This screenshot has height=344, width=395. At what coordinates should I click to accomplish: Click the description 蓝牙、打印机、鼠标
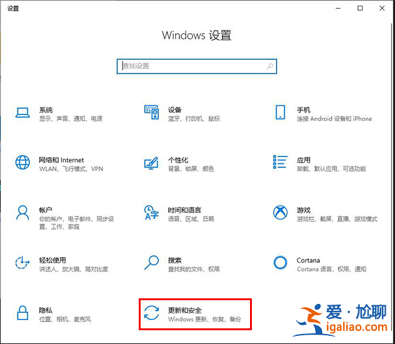(194, 118)
